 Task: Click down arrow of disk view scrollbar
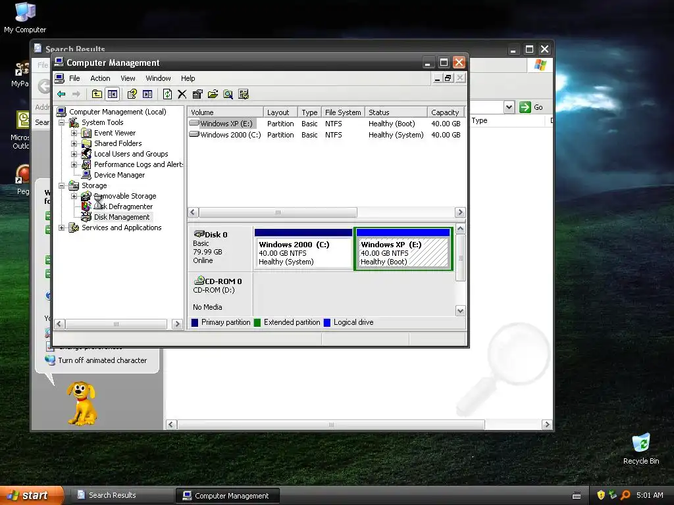pyautogui.click(x=460, y=311)
